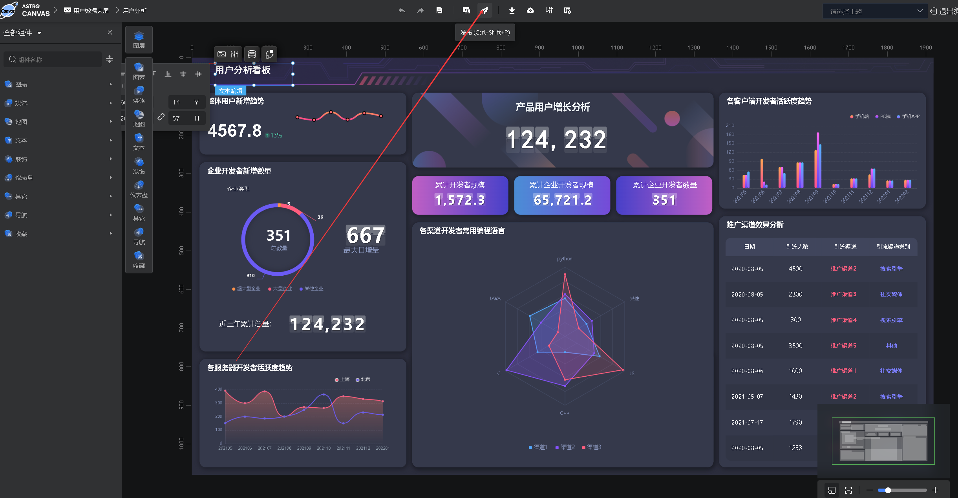Click the 文本编辑 button under the title
The image size is (958, 498).
click(230, 91)
